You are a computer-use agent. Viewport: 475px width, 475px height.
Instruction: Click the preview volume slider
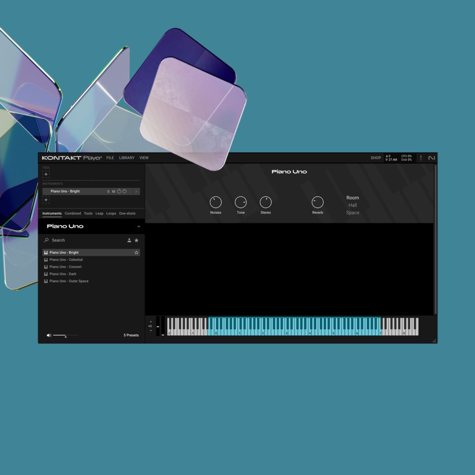tap(65, 335)
